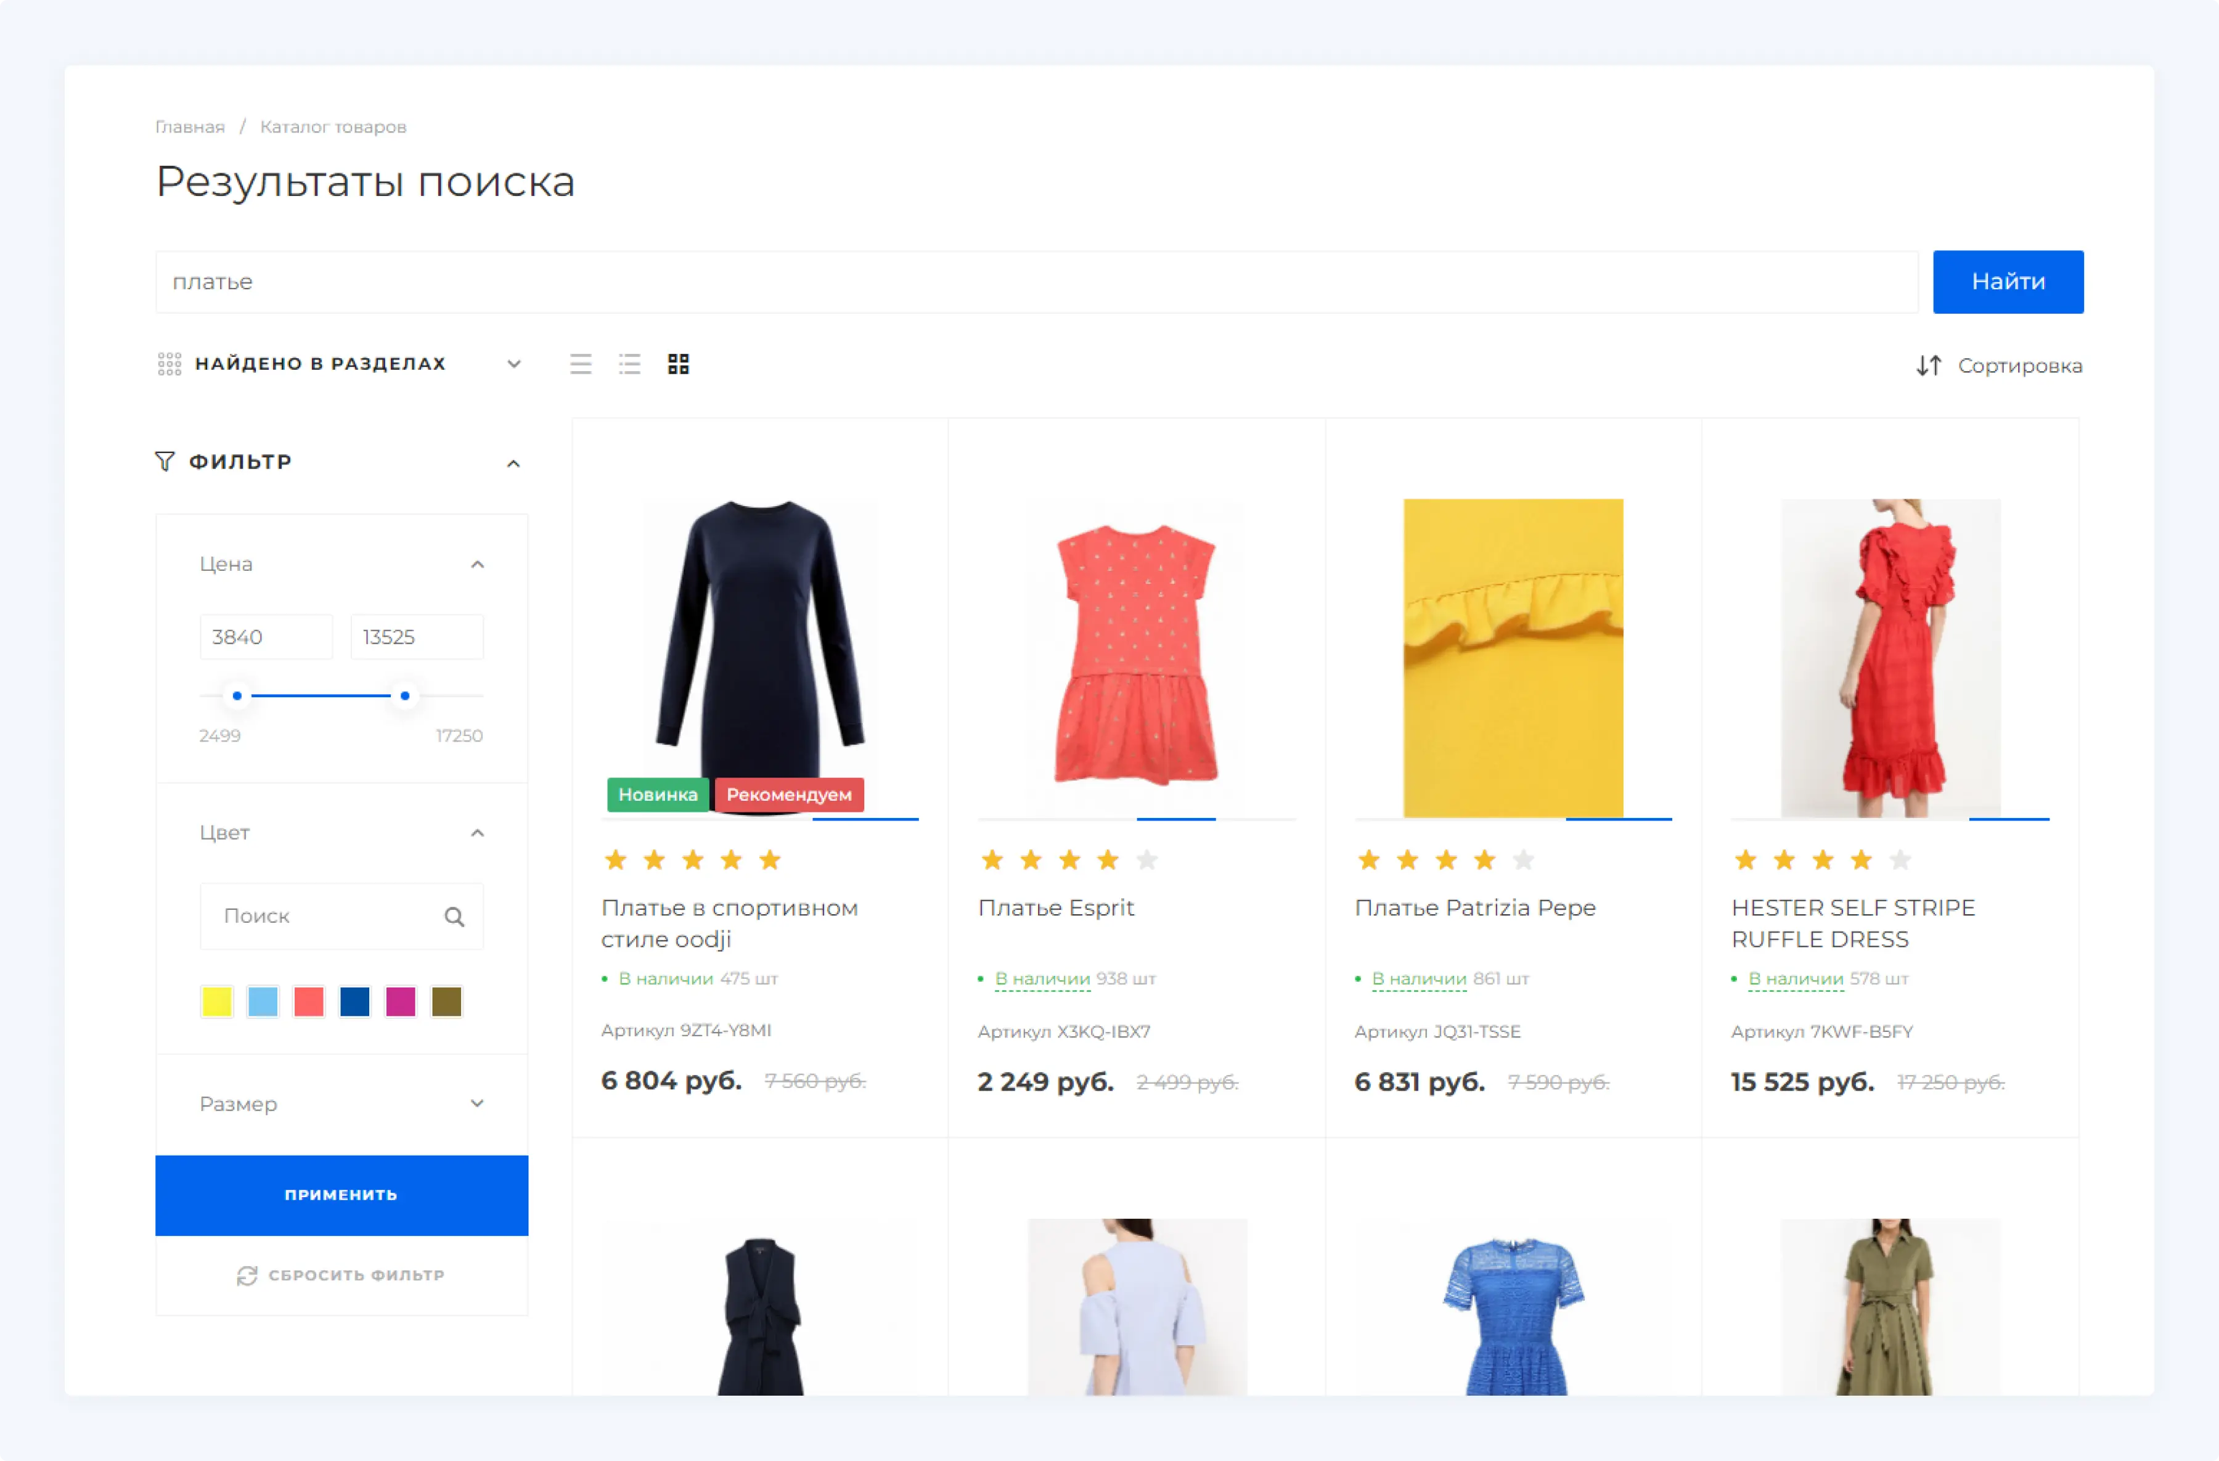This screenshot has height=1461, width=2219.
Task: Click the Каталог товаров breadcrumb
Action: (x=333, y=127)
